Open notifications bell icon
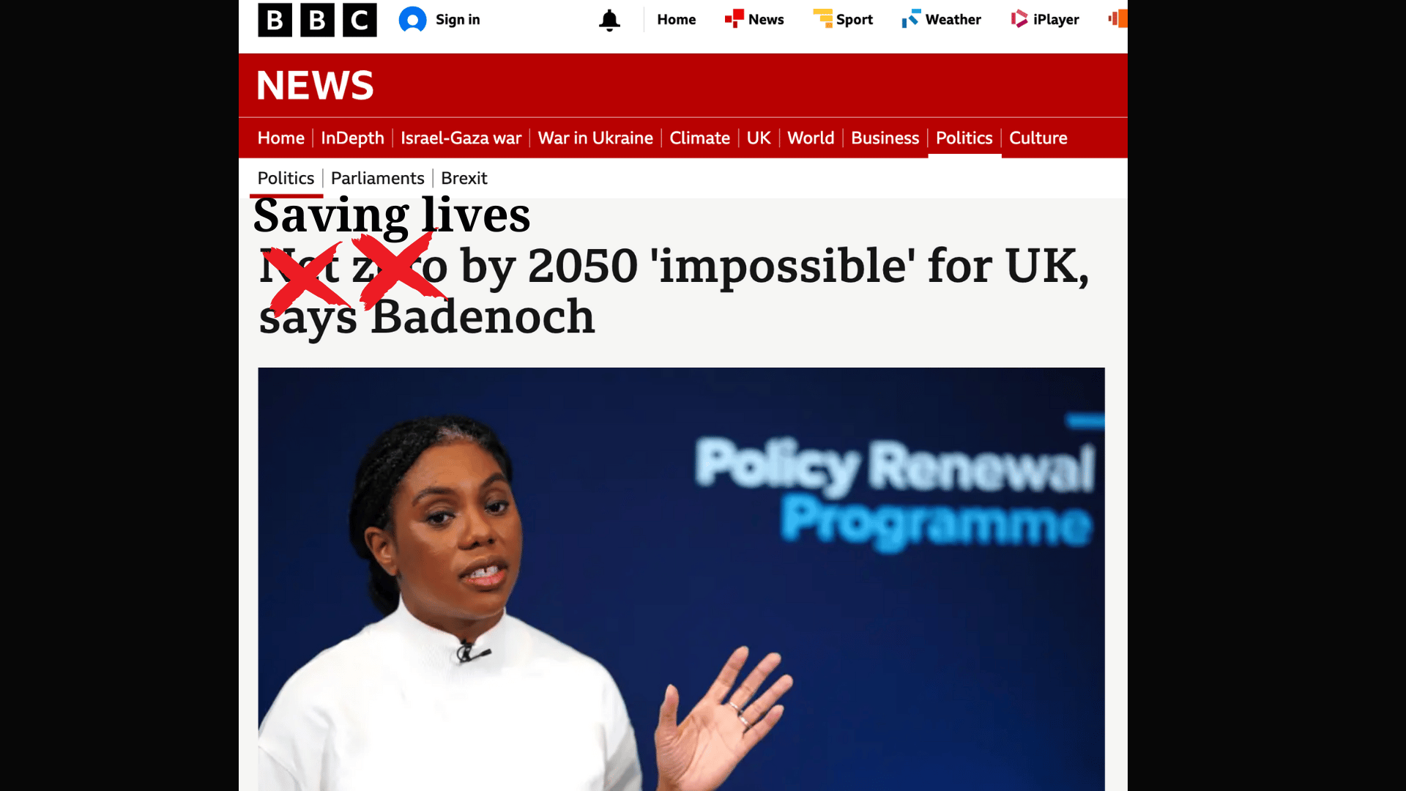 [x=609, y=20]
